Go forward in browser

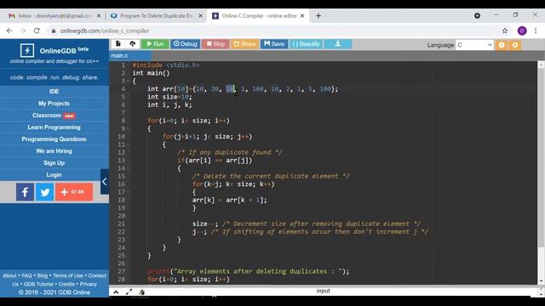click(23, 31)
